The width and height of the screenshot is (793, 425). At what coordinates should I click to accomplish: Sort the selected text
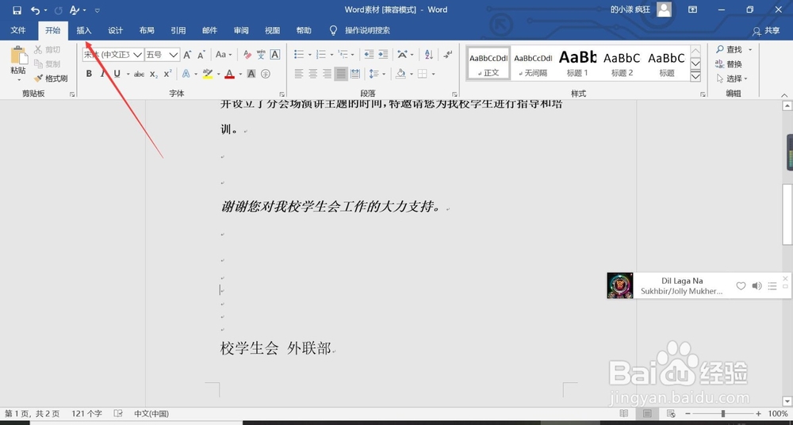click(429, 55)
